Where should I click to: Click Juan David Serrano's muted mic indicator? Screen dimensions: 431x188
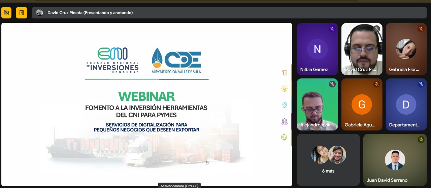tap(421, 139)
